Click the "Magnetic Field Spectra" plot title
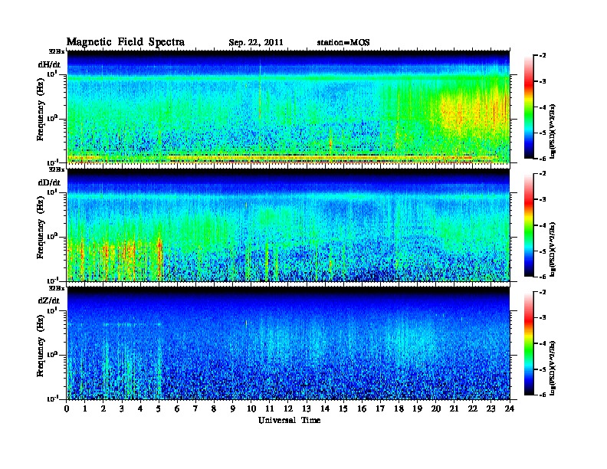Screen dimensions: 607x469 pyautogui.click(x=126, y=42)
